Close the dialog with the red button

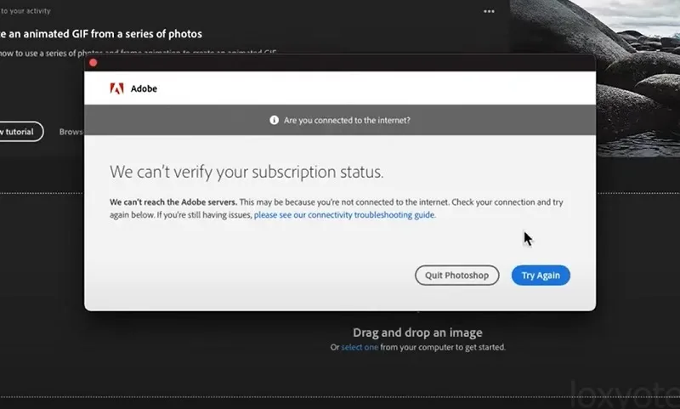[93, 63]
